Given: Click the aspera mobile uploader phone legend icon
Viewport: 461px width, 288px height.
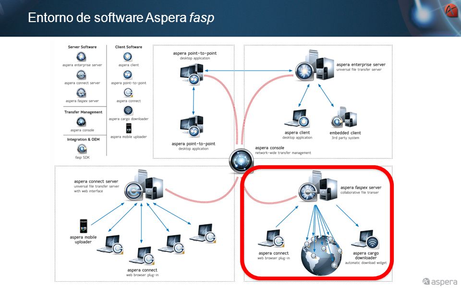Looking at the screenshot, I should (x=129, y=128).
